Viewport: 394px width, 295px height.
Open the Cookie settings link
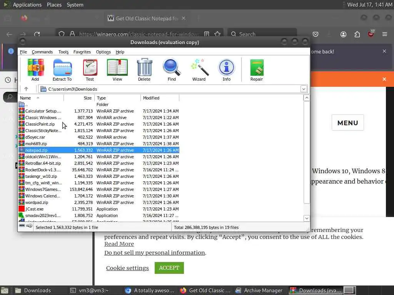[127, 268]
